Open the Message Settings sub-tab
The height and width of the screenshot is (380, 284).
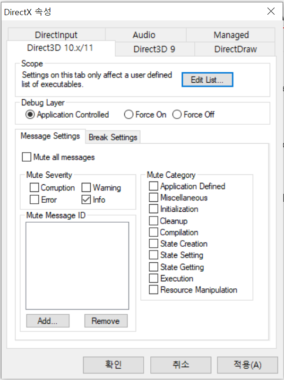coord(50,136)
